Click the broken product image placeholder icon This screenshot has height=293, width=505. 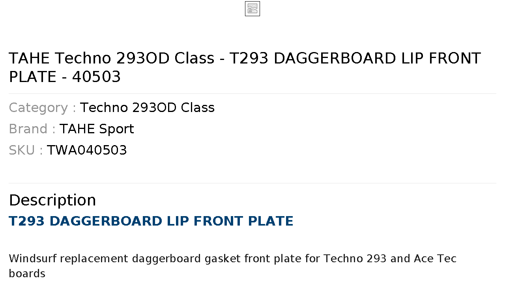(x=252, y=9)
